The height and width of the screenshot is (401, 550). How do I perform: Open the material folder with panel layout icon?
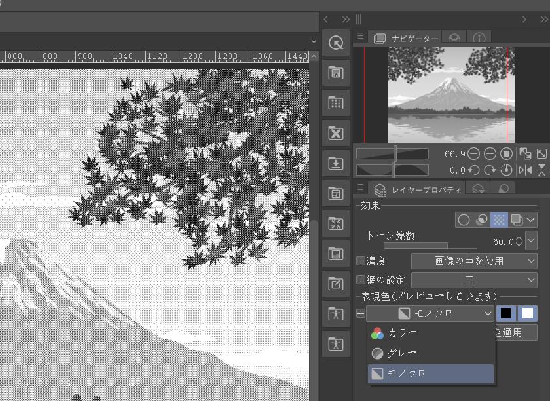(x=336, y=193)
